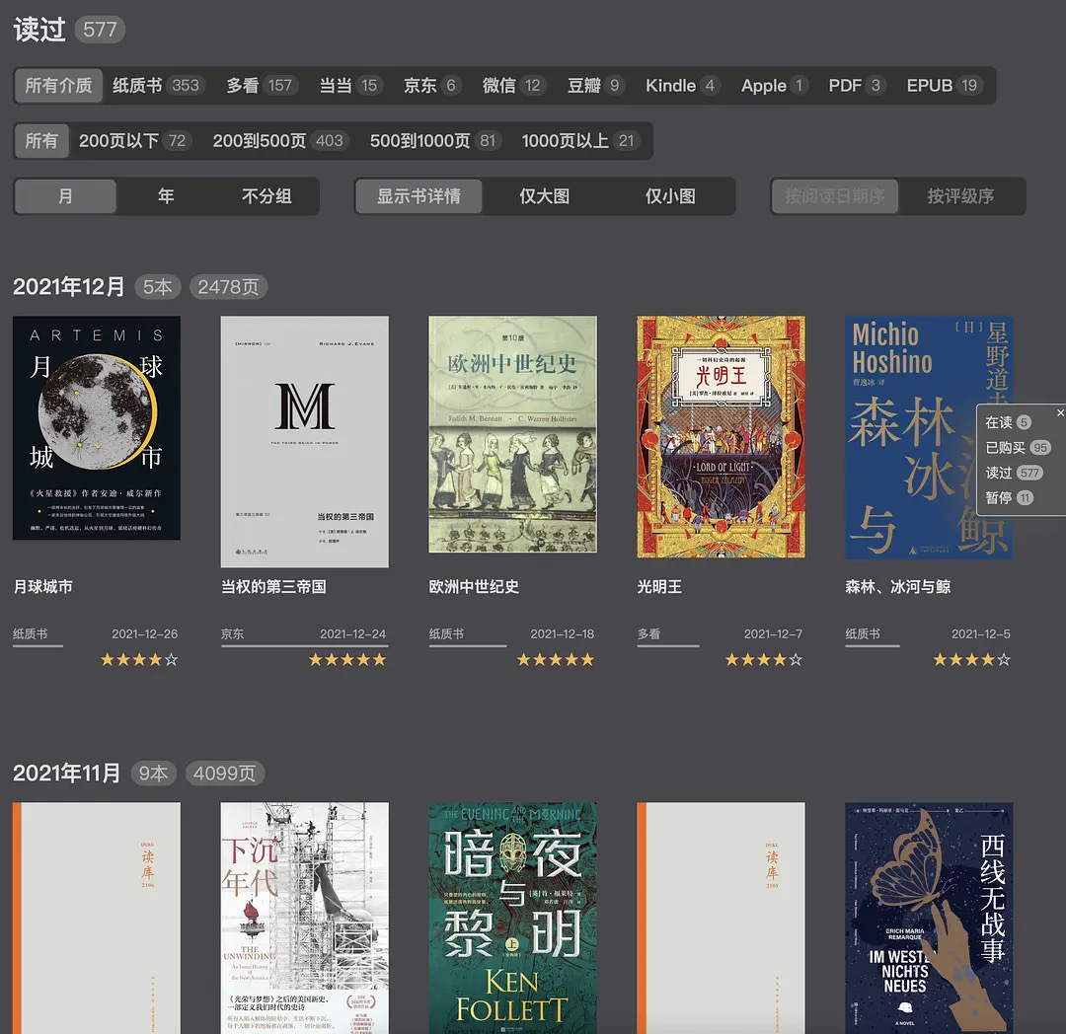This screenshot has height=1034, width=1066.
Task: Open first 读库 cover in November row
Action: click(97, 918)
